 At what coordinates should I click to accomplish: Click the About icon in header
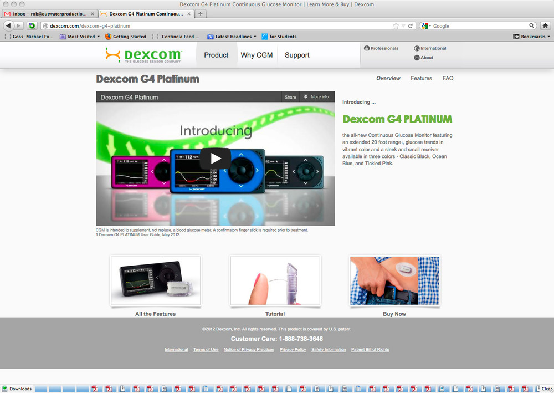tap(417, 58)
